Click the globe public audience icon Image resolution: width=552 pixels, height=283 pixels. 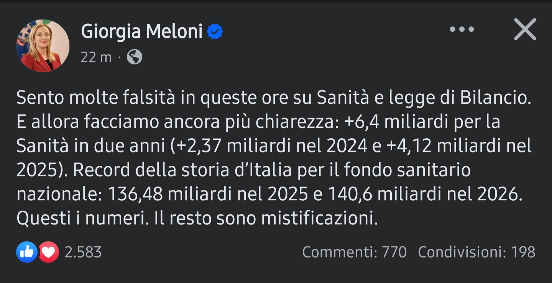pyautogui.click(x=135, y=57)
